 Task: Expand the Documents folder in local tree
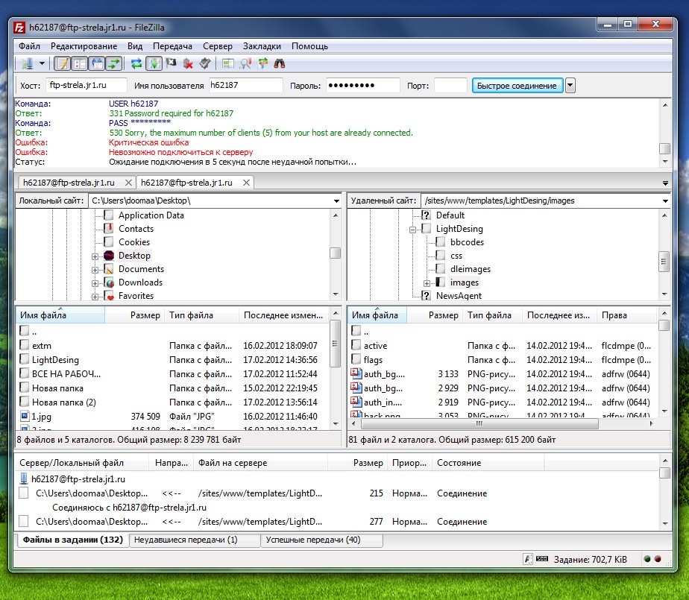(x=95, y=270)
